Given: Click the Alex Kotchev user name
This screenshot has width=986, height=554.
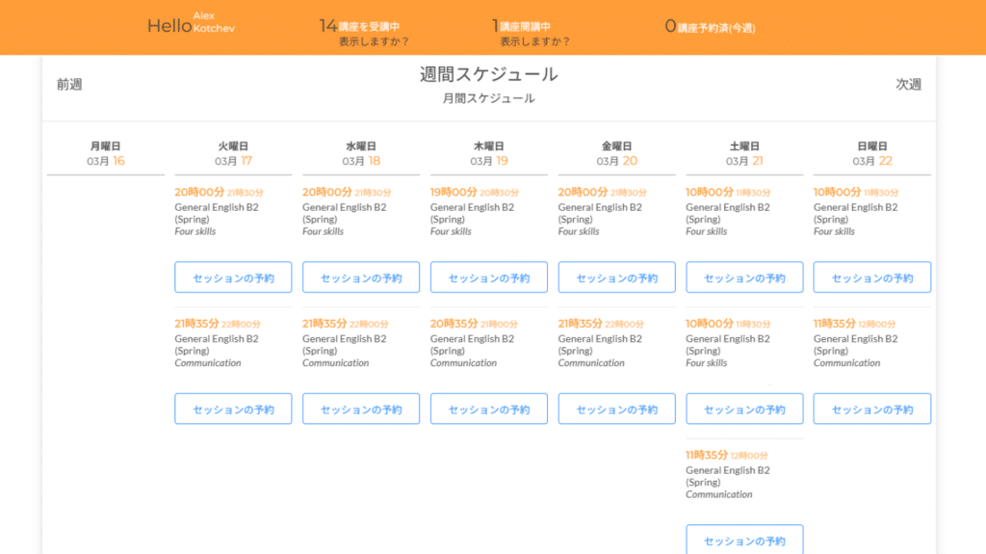Looking at the screenshot, I should click(x=213, y=22).
